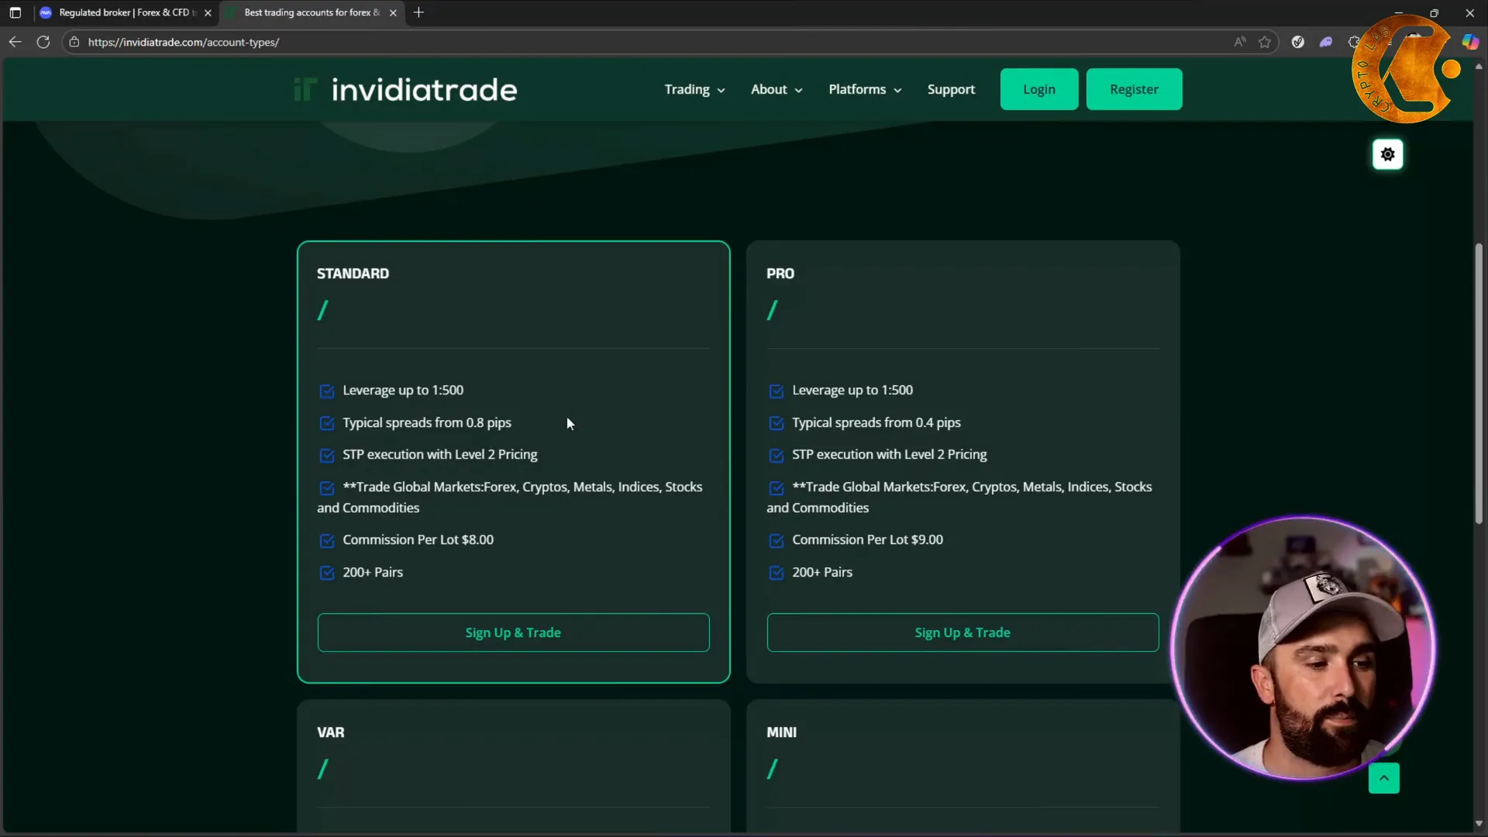Reload the current page

tap(43, 42)
